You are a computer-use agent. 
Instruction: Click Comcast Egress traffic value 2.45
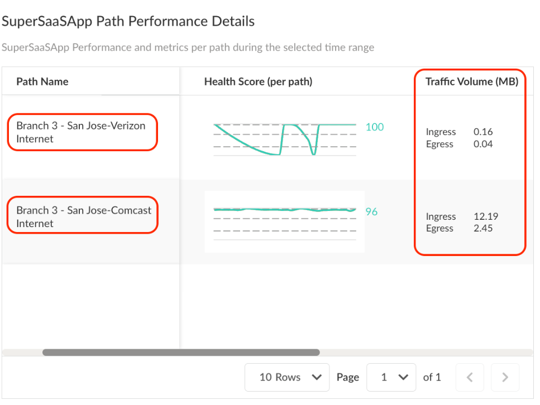coord(483,228)
